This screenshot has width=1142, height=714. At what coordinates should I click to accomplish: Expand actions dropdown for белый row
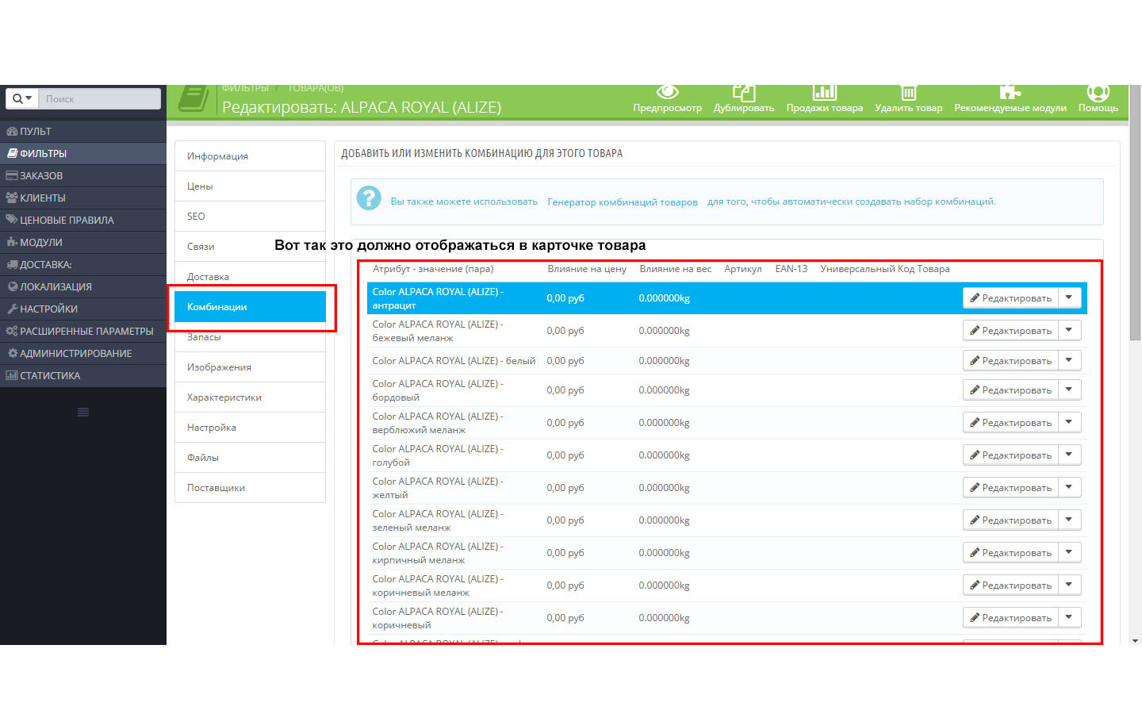(1069, 361)
